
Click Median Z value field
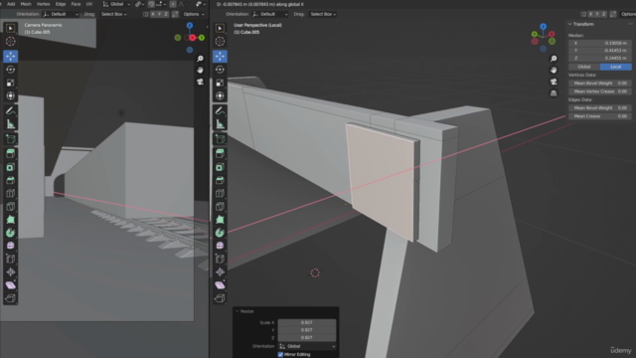(x=600, y=58)
